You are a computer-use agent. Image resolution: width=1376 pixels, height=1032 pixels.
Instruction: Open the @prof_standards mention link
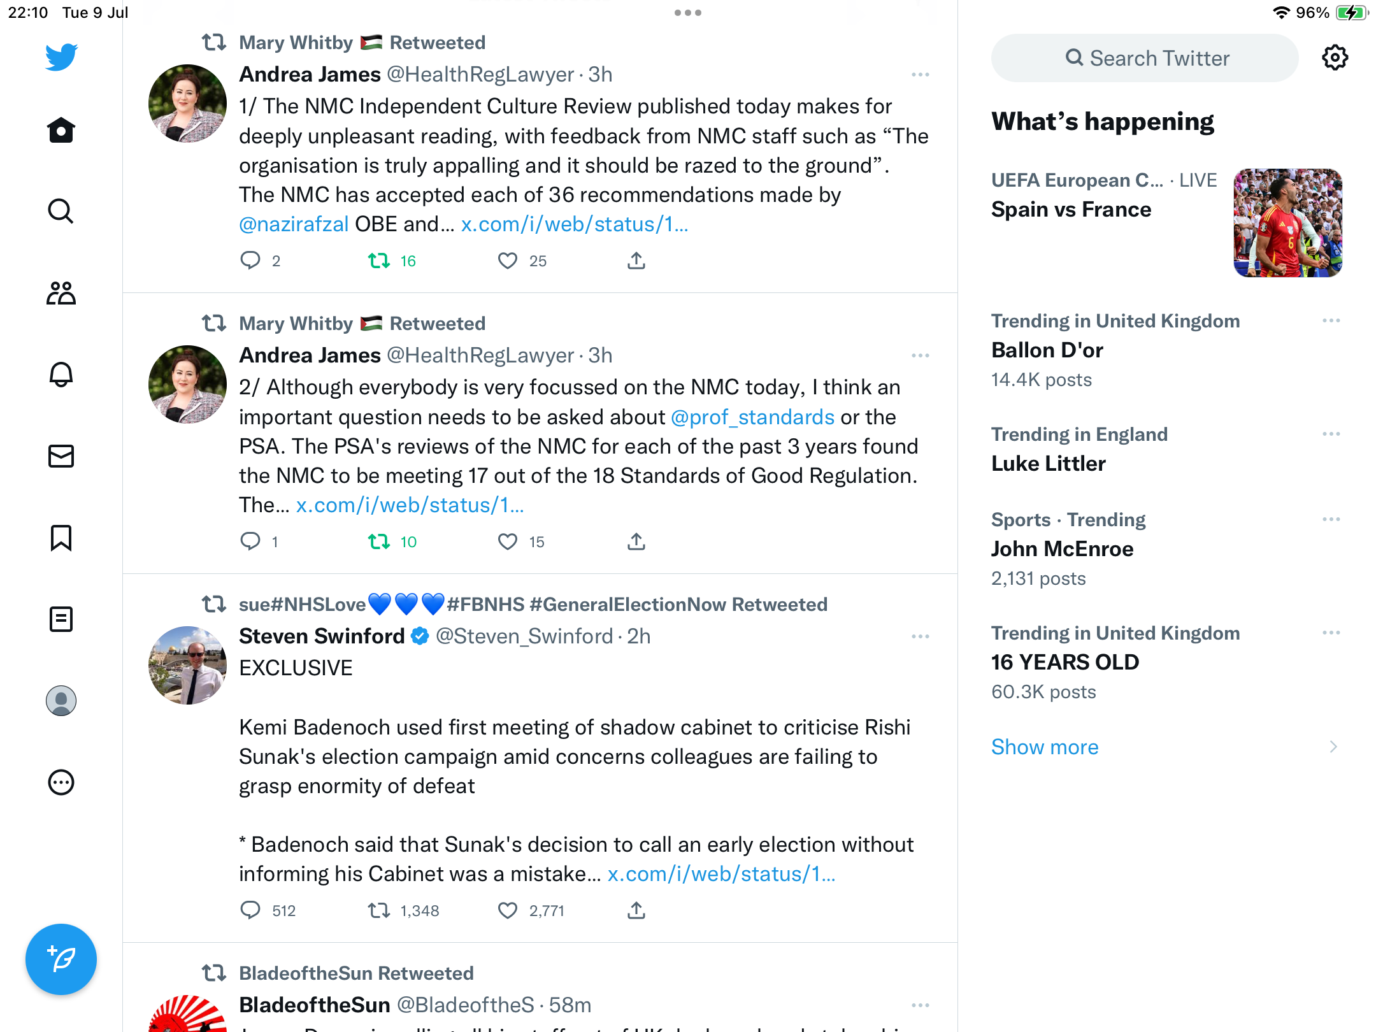coord(752,417)
